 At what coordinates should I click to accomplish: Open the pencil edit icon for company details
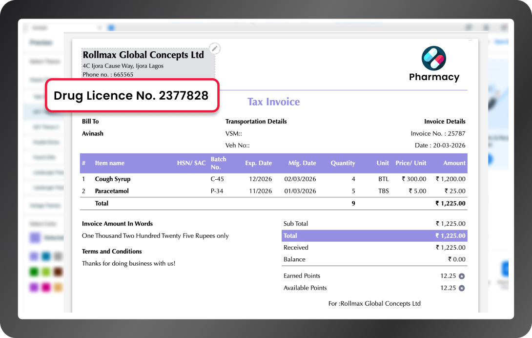tap(215, 48)
